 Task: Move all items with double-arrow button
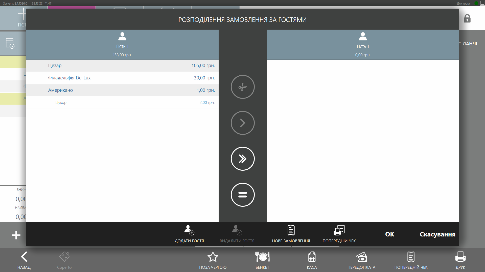click(242, 159)
